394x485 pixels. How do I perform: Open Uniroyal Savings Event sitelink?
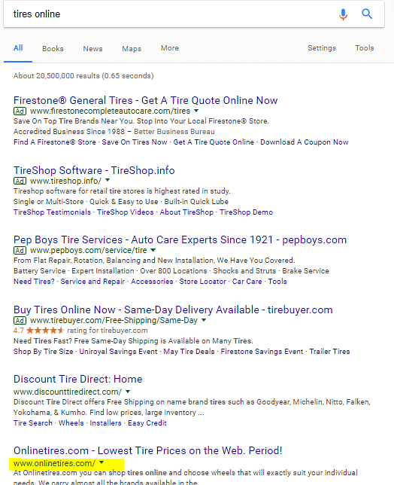tap(118, 352)
